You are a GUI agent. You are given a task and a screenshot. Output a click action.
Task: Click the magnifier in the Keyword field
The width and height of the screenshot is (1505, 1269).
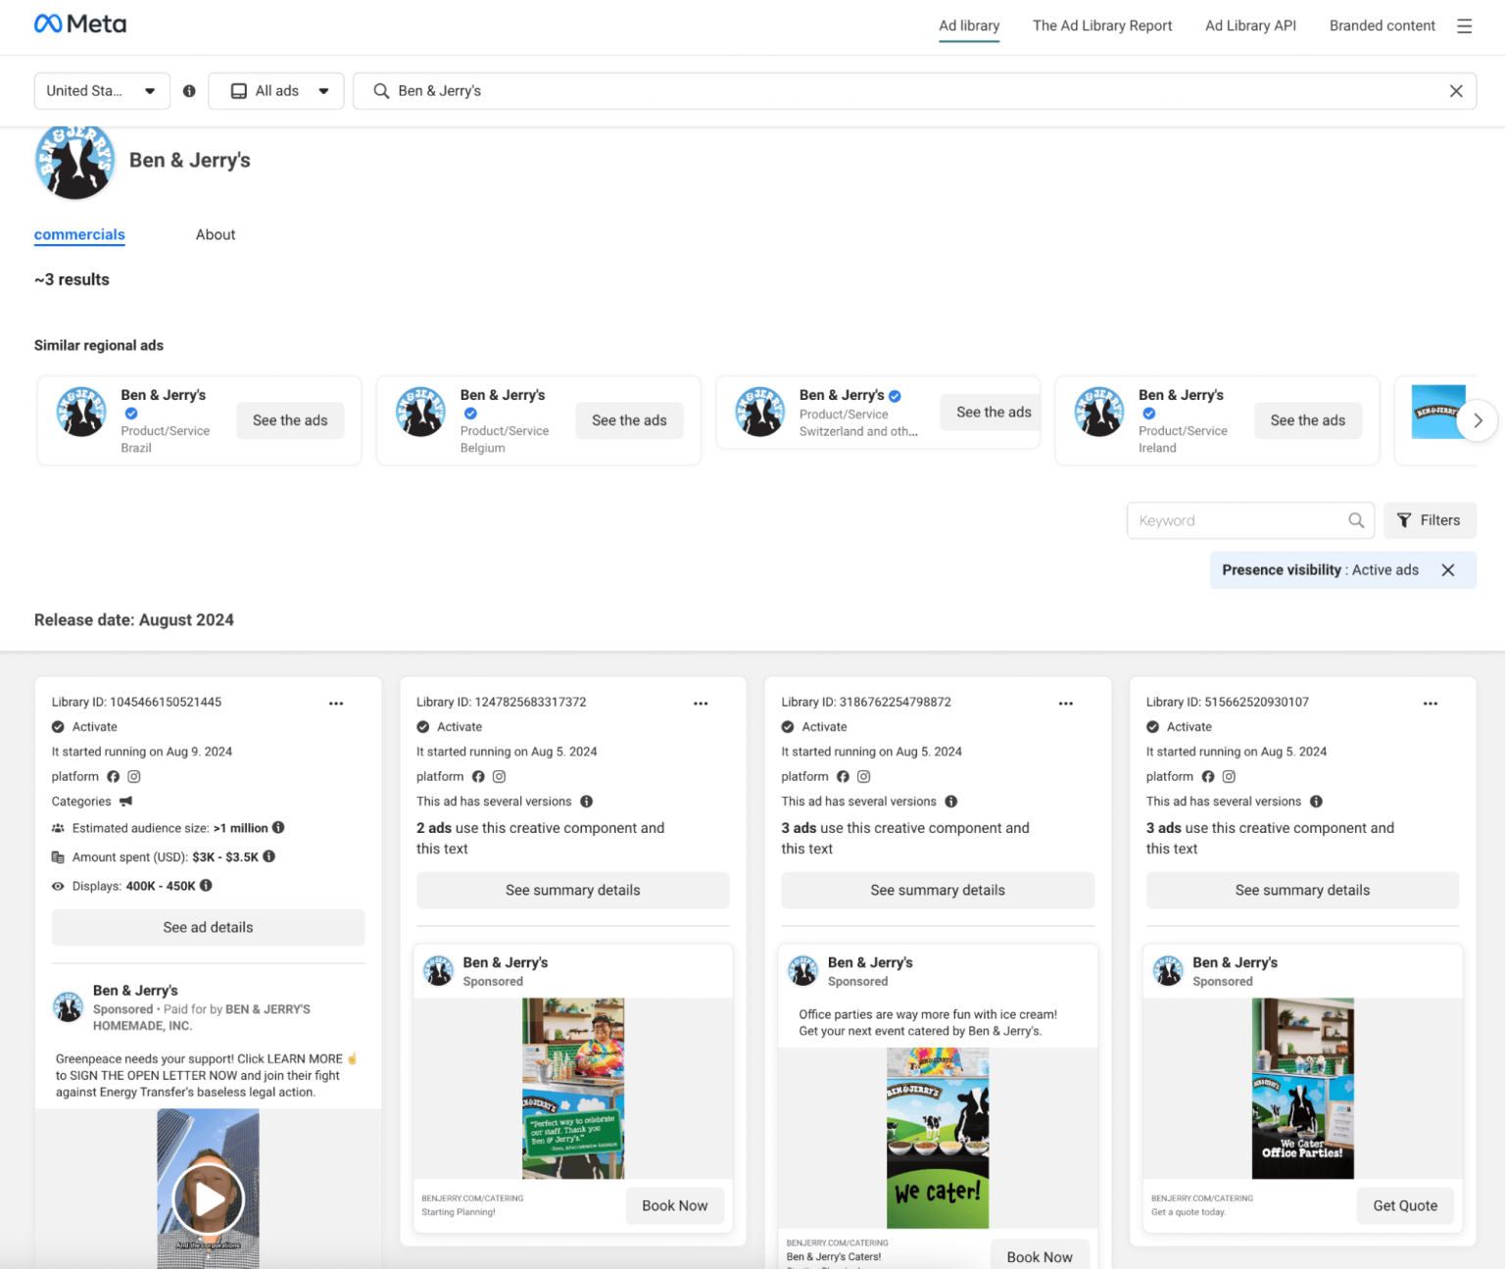coord(1356,520)
